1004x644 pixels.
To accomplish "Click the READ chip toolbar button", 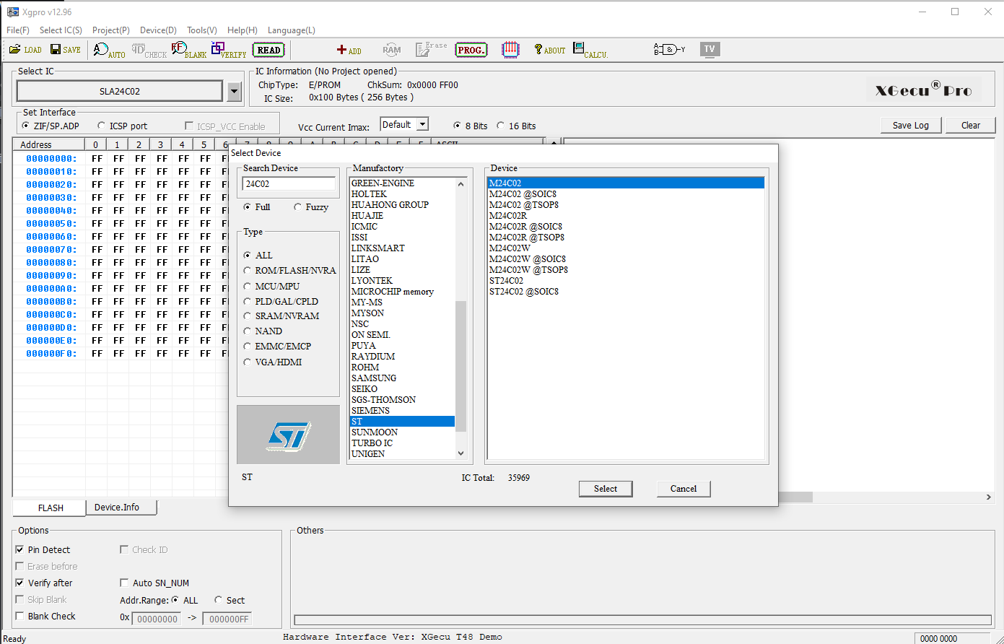I will pos(269,50).
